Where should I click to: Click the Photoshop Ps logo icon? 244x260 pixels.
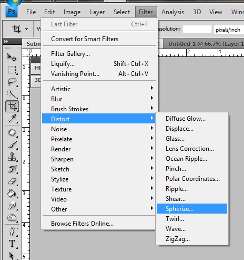(x=12, y=12)
